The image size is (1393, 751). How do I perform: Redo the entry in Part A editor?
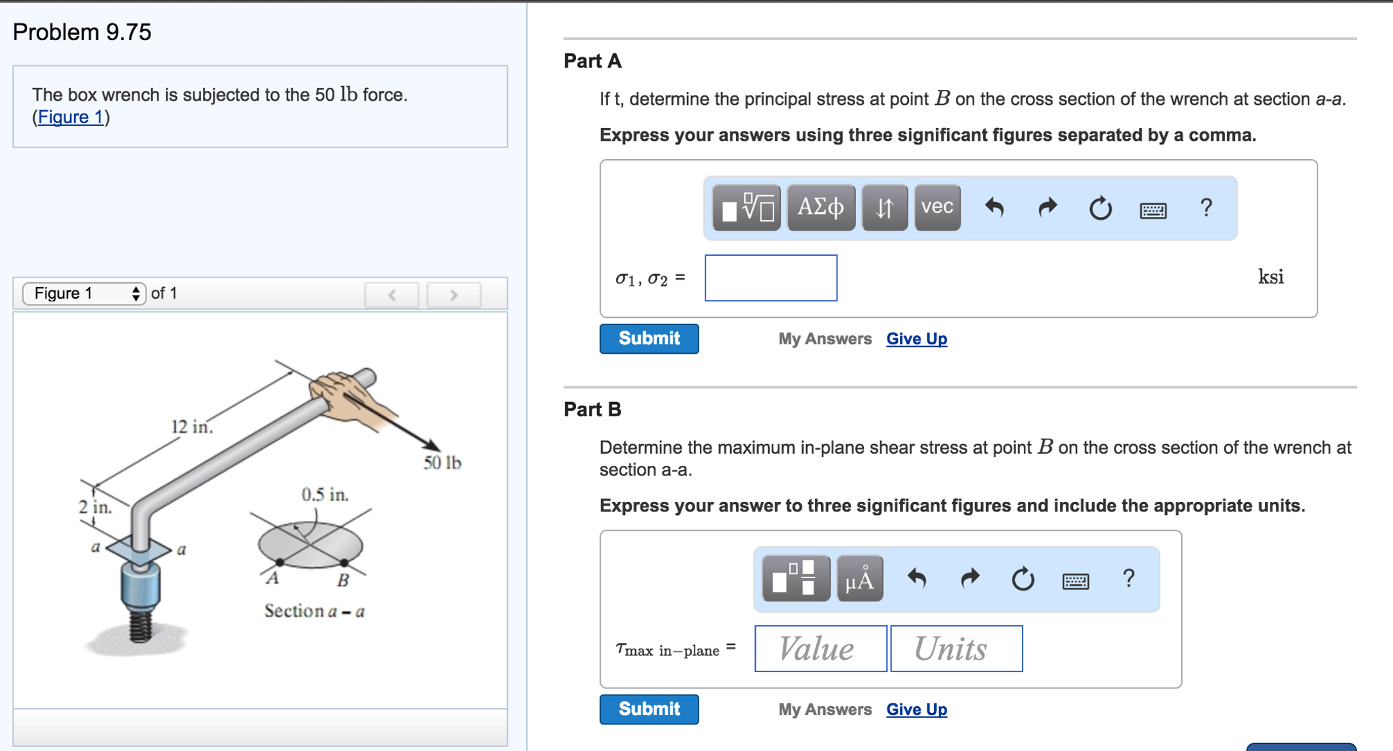(x=1046, y=208)
